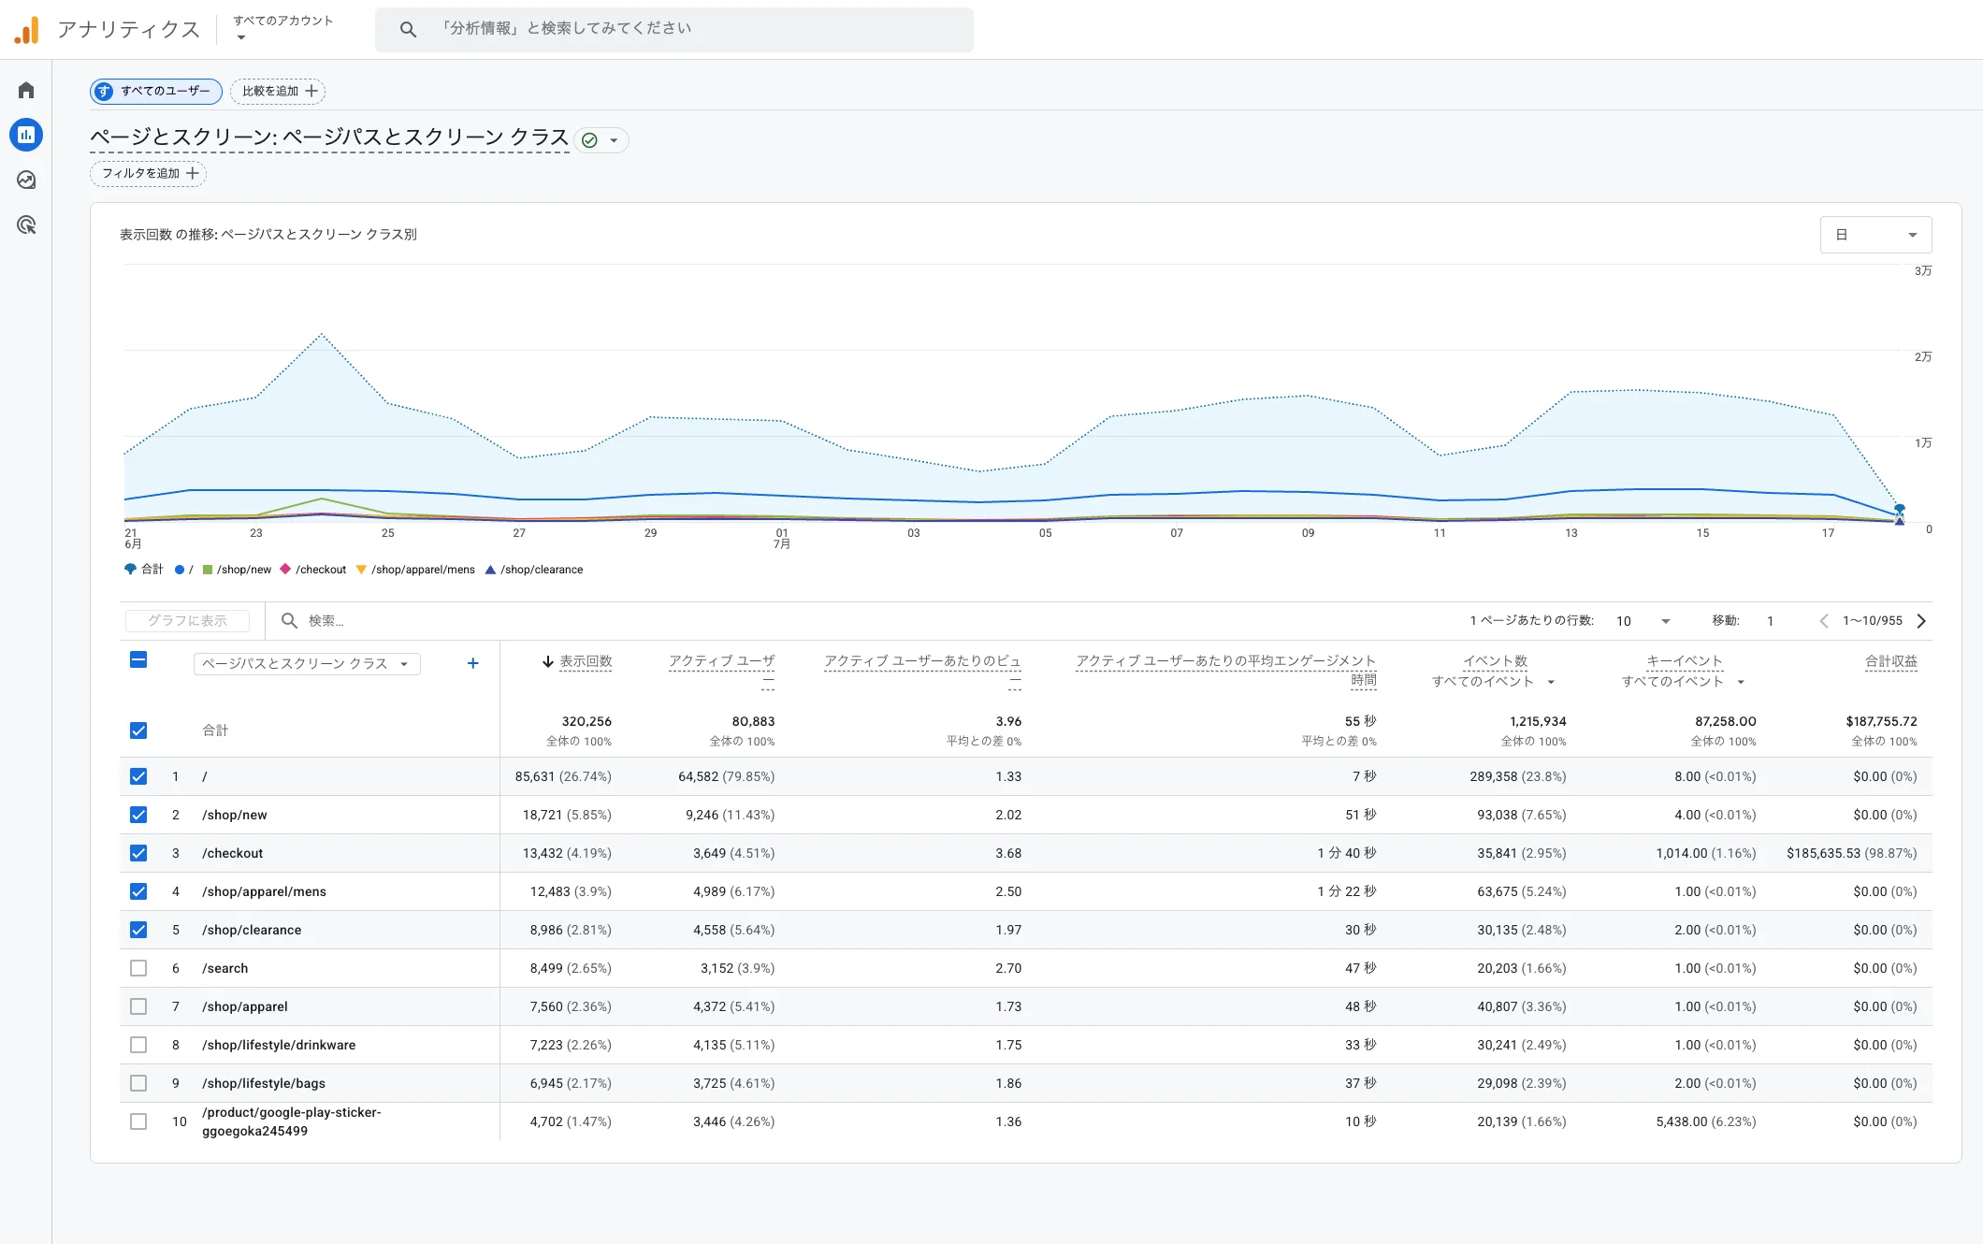The width and height of the screenshot is (1983, 1244).
Task: Open the すべてのアカウント account dropdown
Action: click(x=282, y=28)
